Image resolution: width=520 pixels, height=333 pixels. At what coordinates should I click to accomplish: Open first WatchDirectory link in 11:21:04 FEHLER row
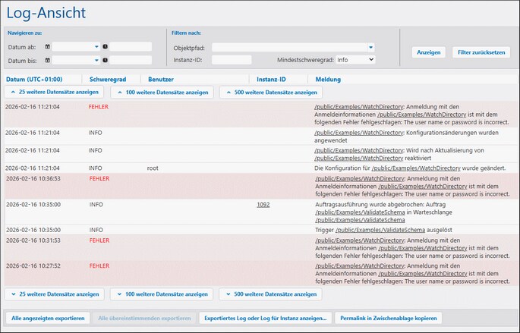coord(359,107)
